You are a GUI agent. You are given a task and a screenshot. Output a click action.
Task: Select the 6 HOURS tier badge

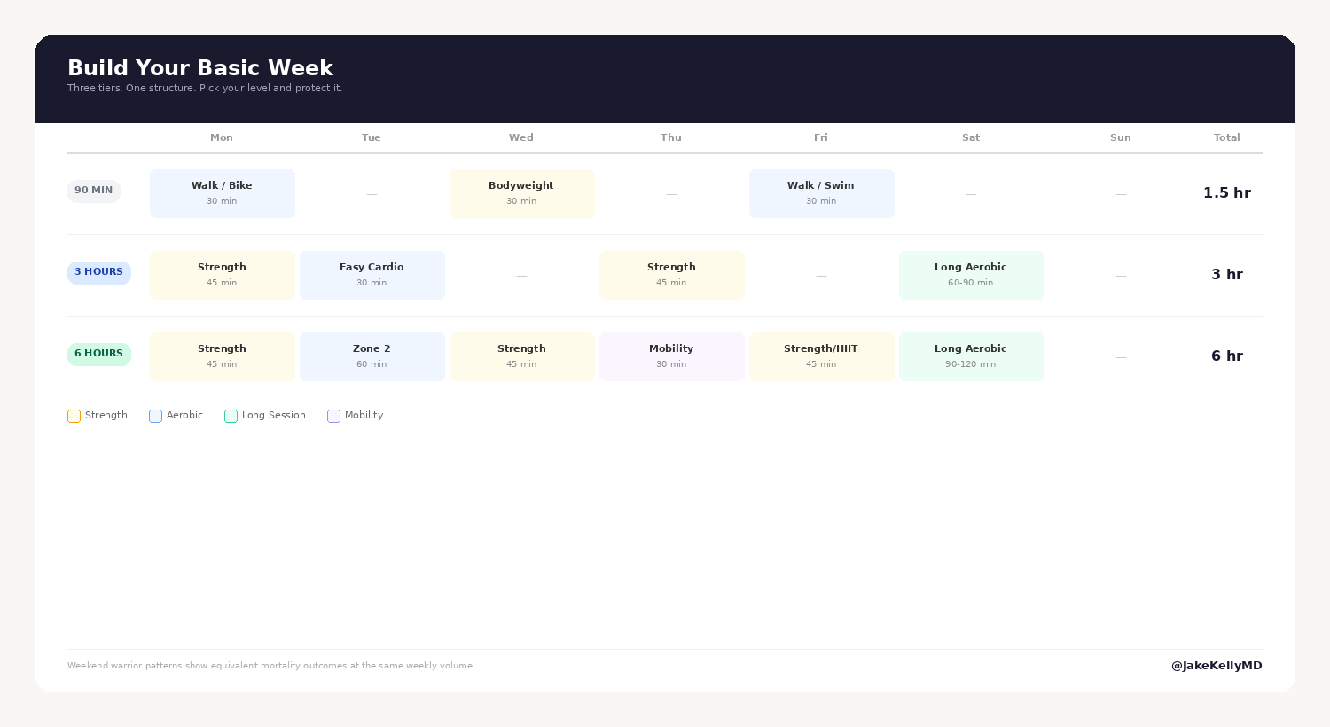pos(99,354)
